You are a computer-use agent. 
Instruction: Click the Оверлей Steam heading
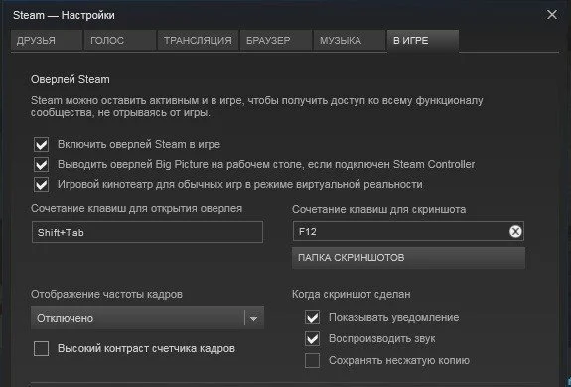coord(71,79)
